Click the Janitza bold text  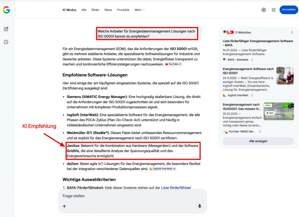pyautogui.click(x=73, y=146)
